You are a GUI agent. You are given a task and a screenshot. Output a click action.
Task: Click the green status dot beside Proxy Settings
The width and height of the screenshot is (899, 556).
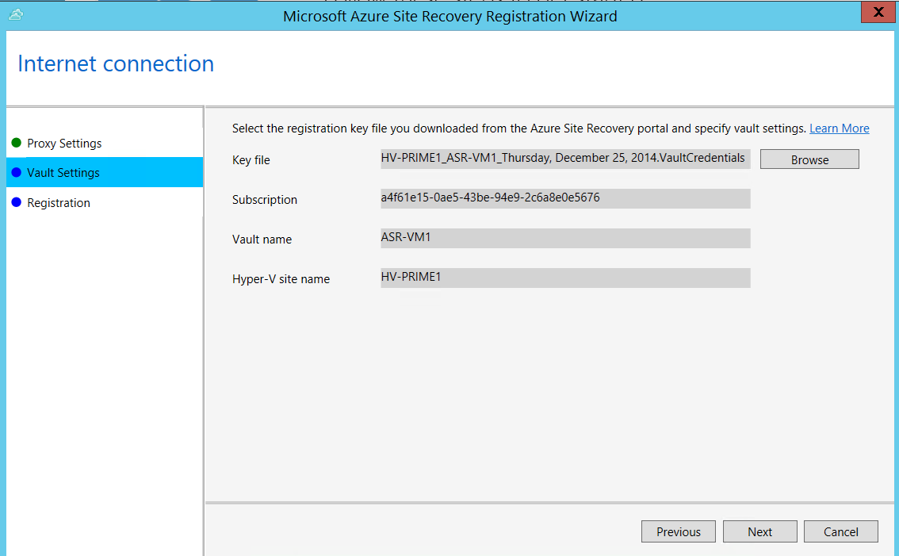(x=16, y=143)
